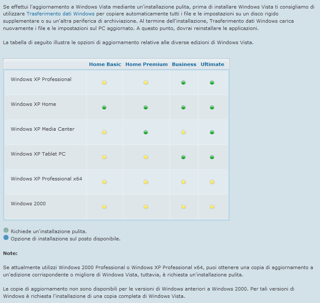Click the blue legend circle for in-place installation
320x303 pixels.
point(6,237)
